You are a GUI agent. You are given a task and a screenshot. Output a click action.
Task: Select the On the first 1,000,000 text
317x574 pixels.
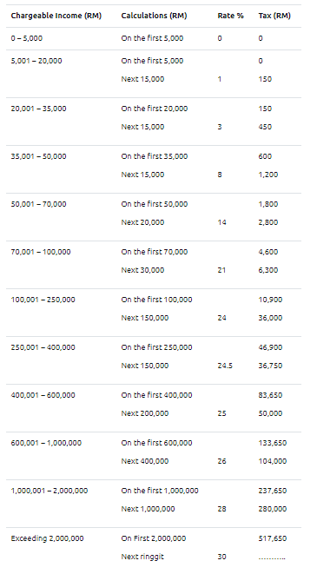pyautogui.click(x=160, y=491)
